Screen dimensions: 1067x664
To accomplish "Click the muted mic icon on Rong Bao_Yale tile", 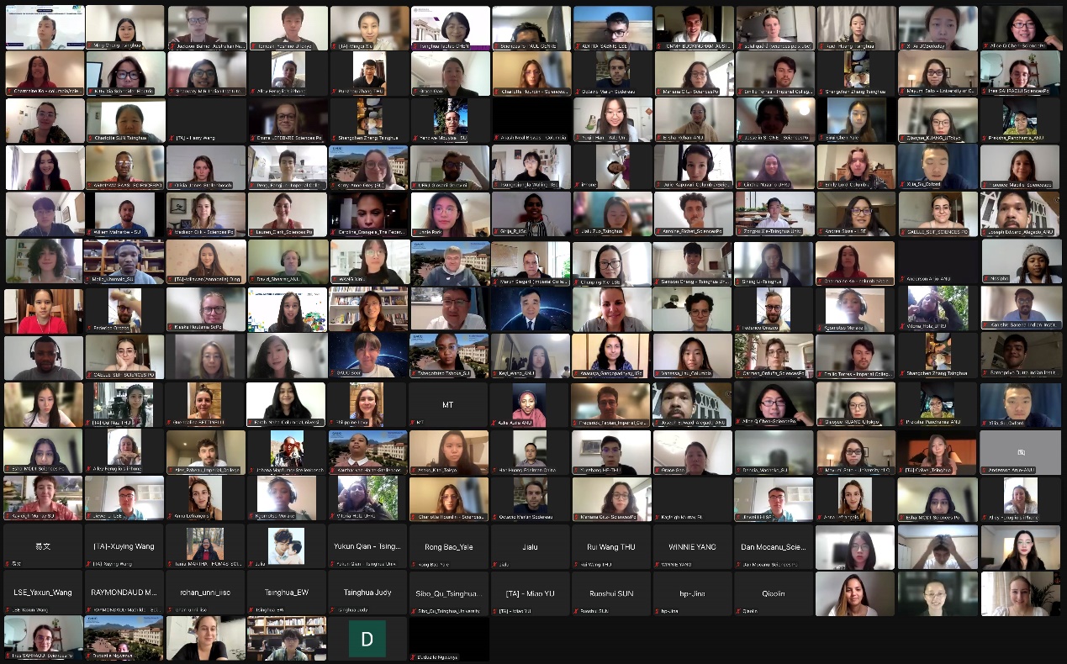I will (415, 564).
